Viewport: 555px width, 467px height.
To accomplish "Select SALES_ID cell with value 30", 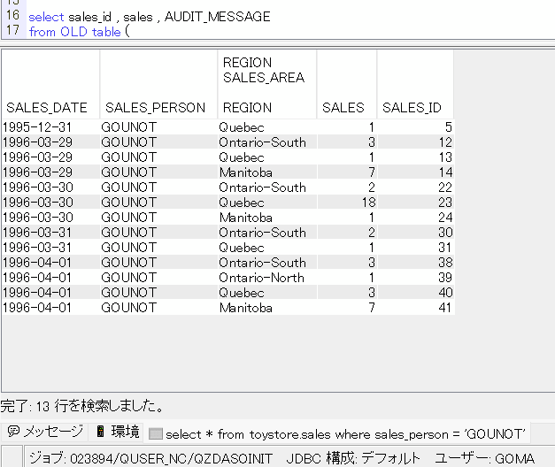I will point(415,232).
